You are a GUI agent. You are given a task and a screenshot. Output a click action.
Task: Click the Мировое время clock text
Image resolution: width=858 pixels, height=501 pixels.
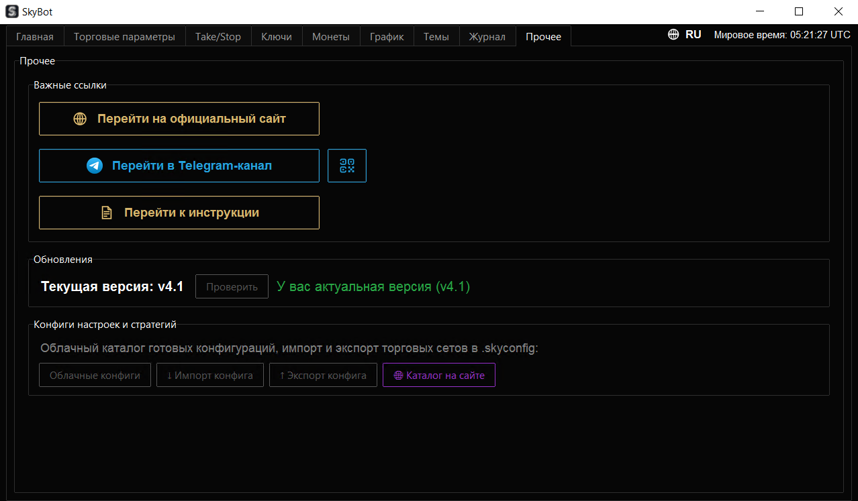(x=782, y=35)
